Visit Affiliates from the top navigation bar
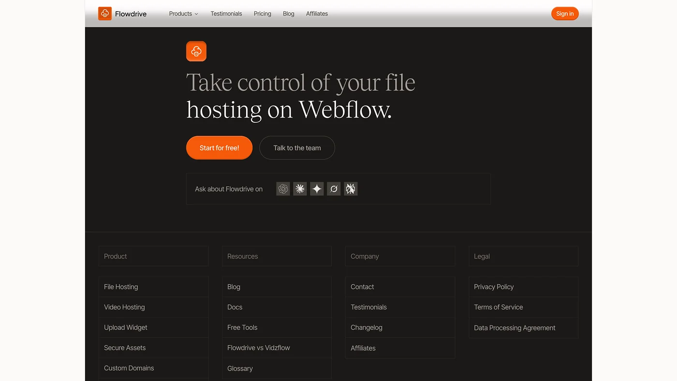Image resolution: width=677 pixels, height=381 pixels. click(317, 14)
